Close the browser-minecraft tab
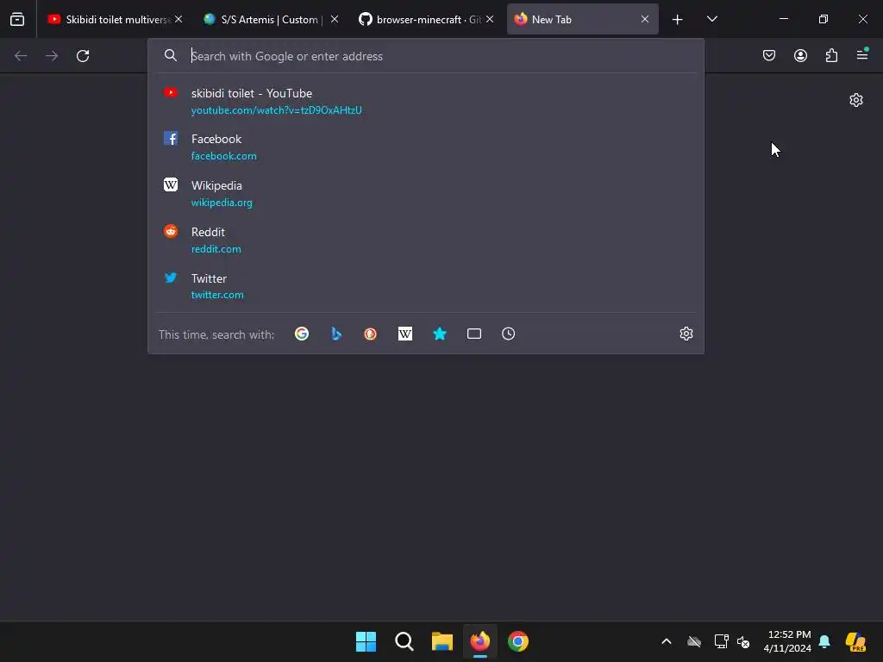The image size is (883, 662). [490, 19]
